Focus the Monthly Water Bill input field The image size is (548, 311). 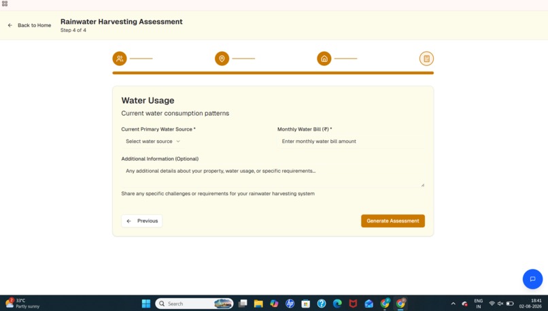[351, 142]
